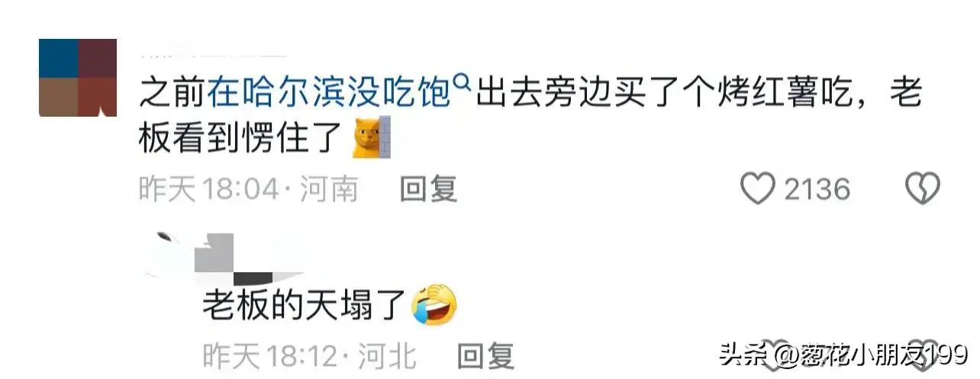The image size is (980, 379).
Task: Tap the 昨天18:12·河北 timestamp
Action: pyautogui.click(x=308, y=355)
